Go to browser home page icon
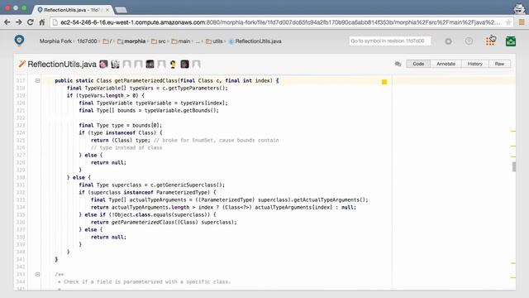The height and width of the screenshot is (298, 529). pos(42,22)
